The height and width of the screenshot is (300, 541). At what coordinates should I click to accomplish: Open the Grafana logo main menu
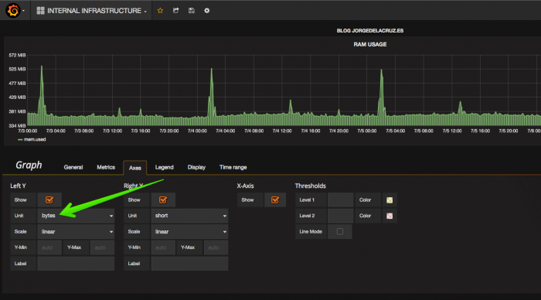13,10
